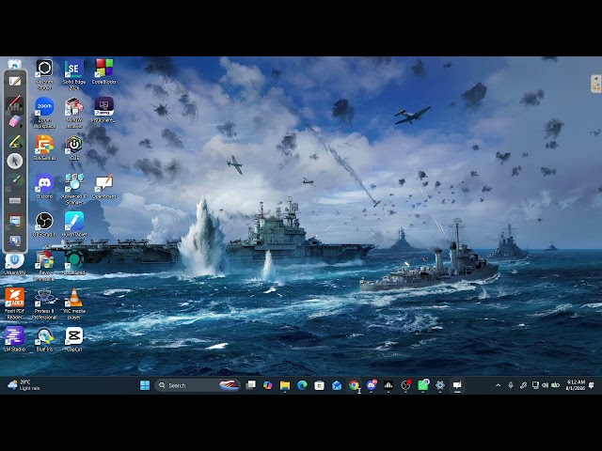The image size is (602, 451).
Task: Open the InstaShare desktop shortcut
Action: (103, 110)
